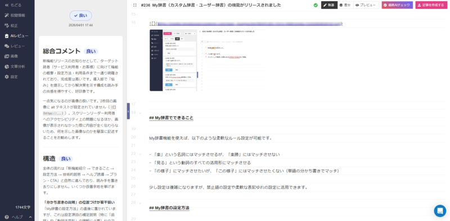Fold the '## My辞書の設定方法' section at line 28
Image resolution: width=450 pixels, height=221 pixels.
point(140,203)
